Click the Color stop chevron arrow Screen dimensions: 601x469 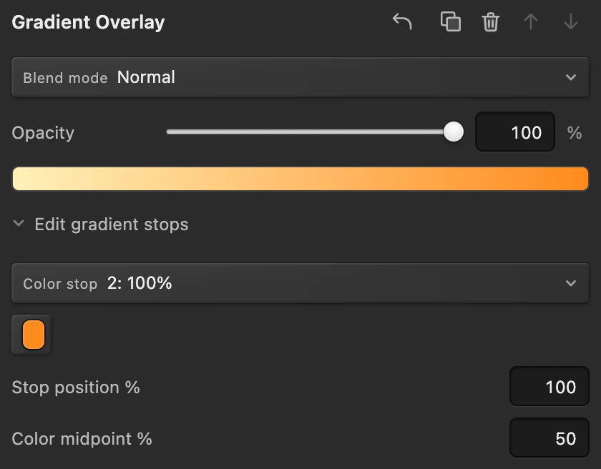tap(571, 283)
